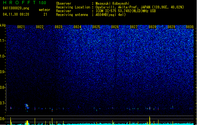This screenshot has width=197, height=125.
Task: Click the 'meteor' count label
Action: click(x=44, y=10)
